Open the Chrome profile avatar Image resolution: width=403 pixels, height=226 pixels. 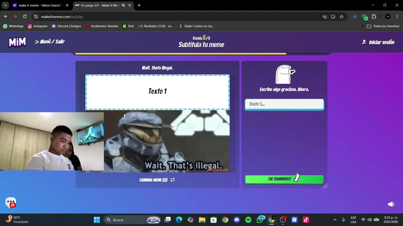(388, 17)
